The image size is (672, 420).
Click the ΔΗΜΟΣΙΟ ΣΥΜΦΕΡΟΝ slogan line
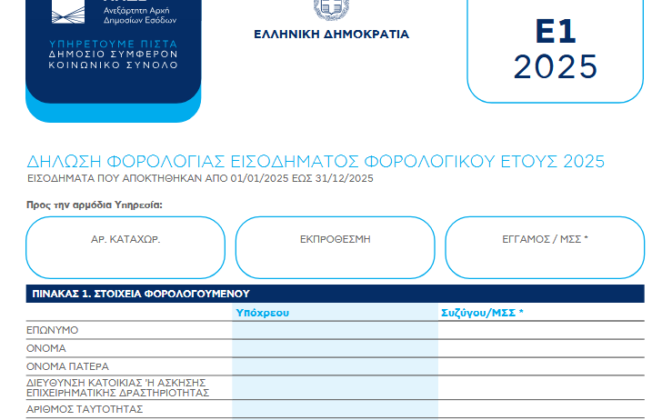[113, 55]
